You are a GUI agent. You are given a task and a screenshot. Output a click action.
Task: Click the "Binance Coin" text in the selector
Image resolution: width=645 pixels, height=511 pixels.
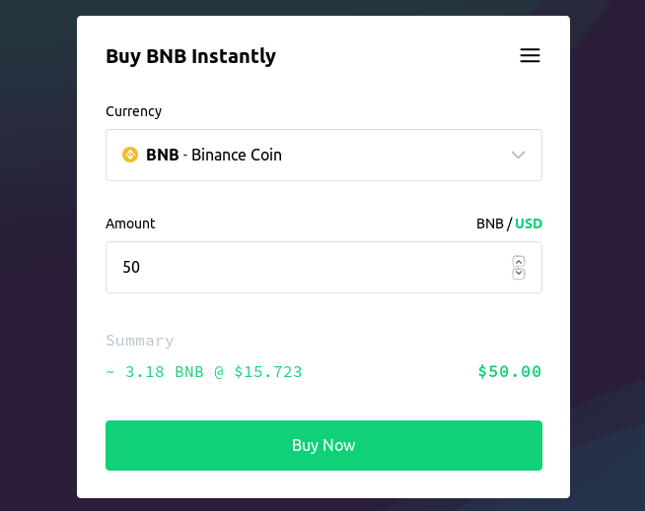(x=237, y=155)
